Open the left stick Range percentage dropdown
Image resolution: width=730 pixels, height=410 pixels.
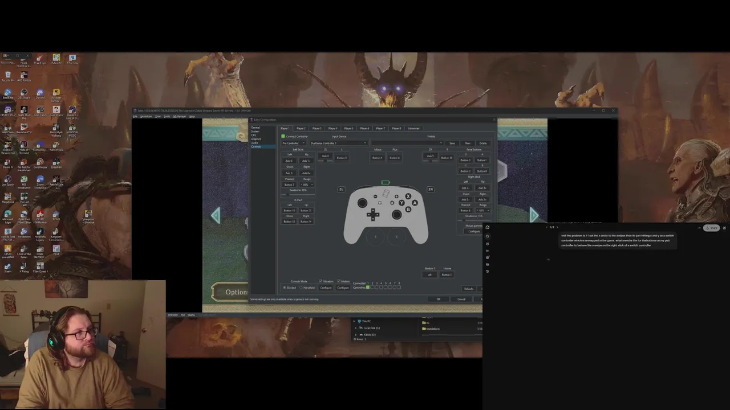307,184
